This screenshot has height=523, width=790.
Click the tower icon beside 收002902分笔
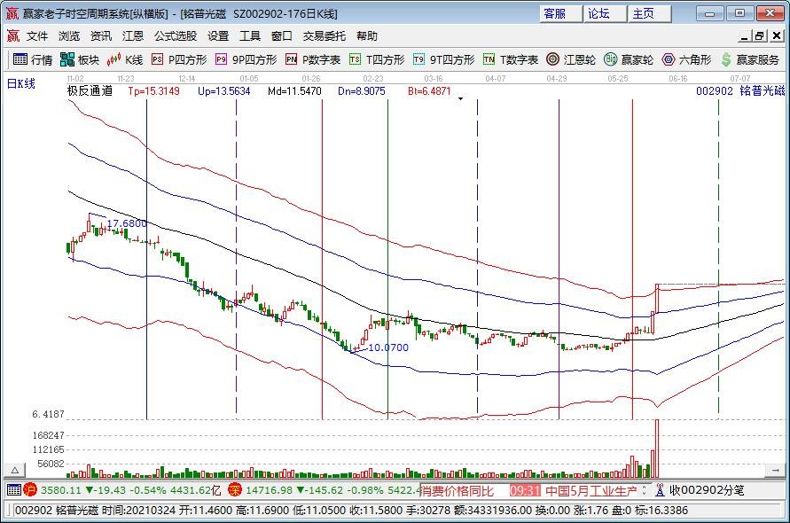point(660,489)
